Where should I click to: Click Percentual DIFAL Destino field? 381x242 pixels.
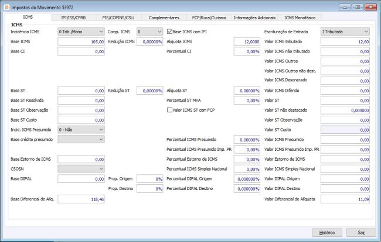(247, 188)
